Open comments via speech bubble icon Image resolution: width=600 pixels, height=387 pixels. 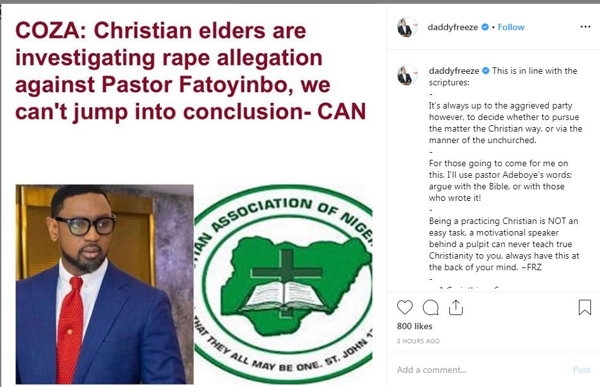pyautogui.click(x=431, y=308)
